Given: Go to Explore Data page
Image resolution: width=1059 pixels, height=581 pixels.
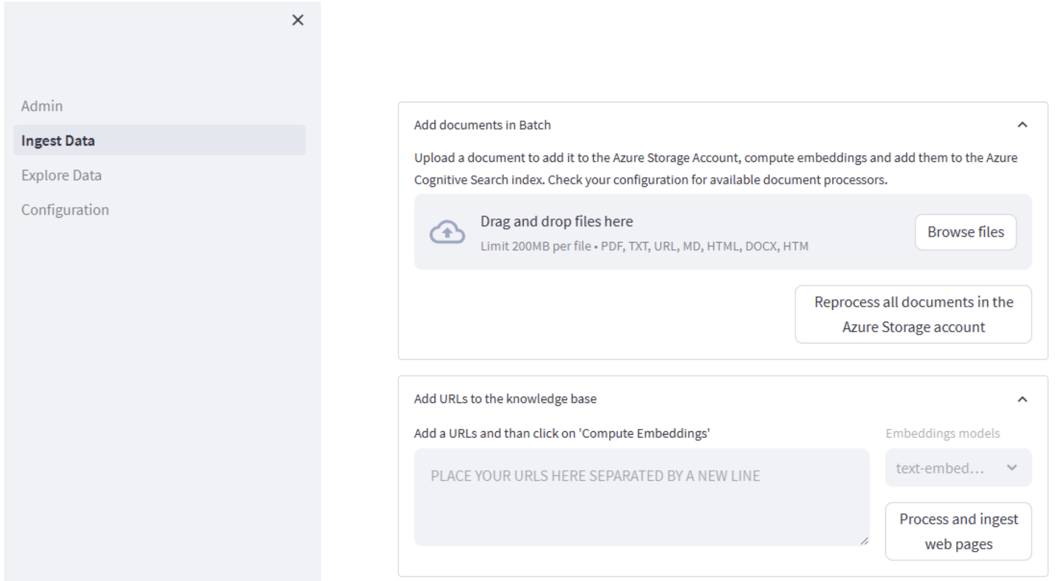Looking at the screenshot, I should click(x=61, y=175).
